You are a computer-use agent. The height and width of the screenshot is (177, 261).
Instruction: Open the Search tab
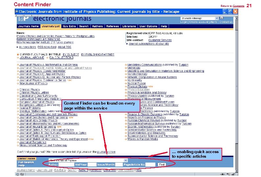coord(84,26)
